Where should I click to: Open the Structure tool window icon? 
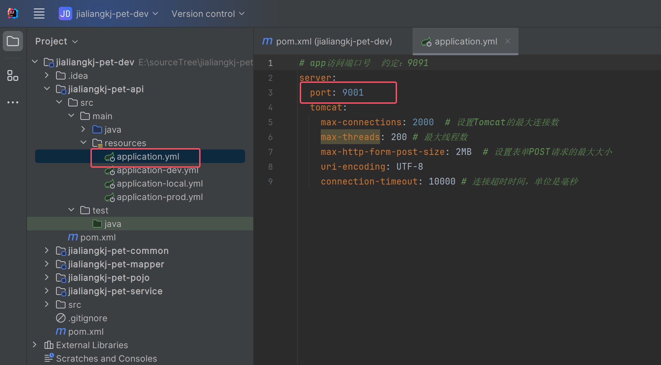click(x=13, y=75)
